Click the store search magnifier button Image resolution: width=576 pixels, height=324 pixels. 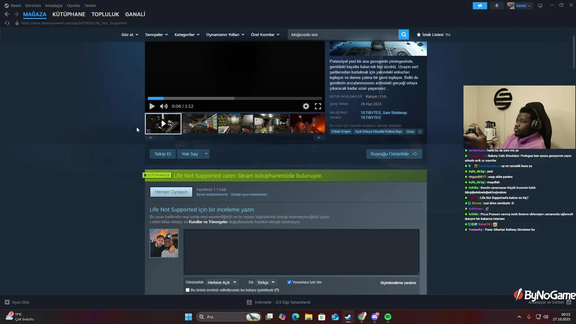pos(404,35)
